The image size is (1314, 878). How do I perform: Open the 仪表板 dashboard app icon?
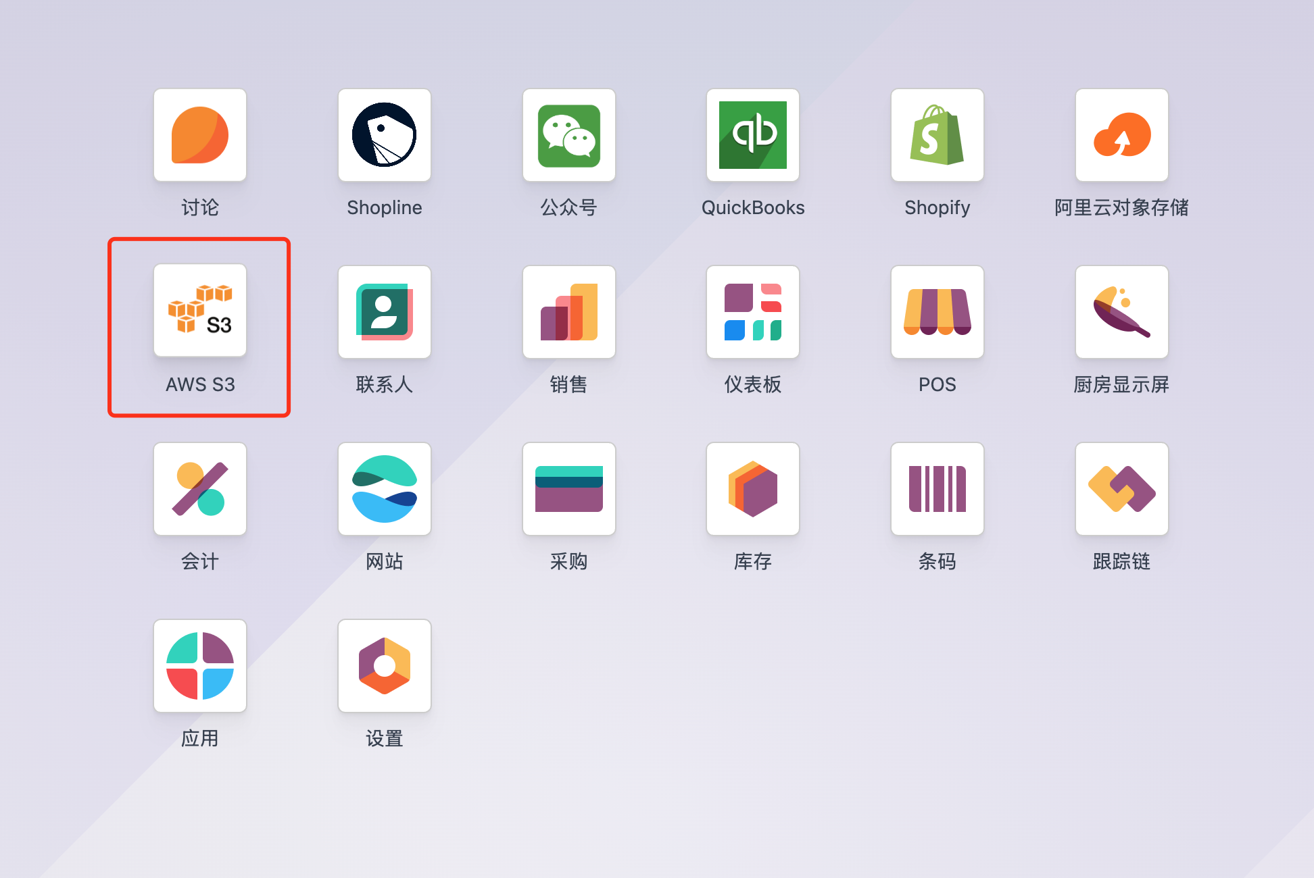(753, 312)
